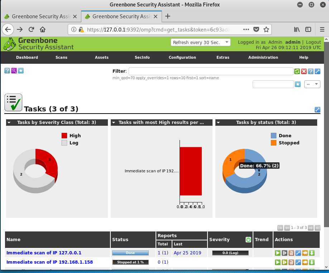Expand Tasks with most High results menu arrow
The width and height of the screenshot is (329, 273).
pos(114,123)
